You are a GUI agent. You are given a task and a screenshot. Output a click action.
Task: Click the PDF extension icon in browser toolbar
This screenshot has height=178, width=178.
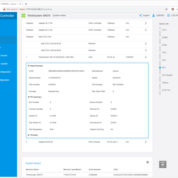pos(173,9)
